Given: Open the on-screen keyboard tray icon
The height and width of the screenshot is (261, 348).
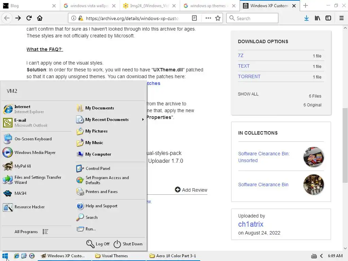Looking at the screenshot, I should click(314, 256).
